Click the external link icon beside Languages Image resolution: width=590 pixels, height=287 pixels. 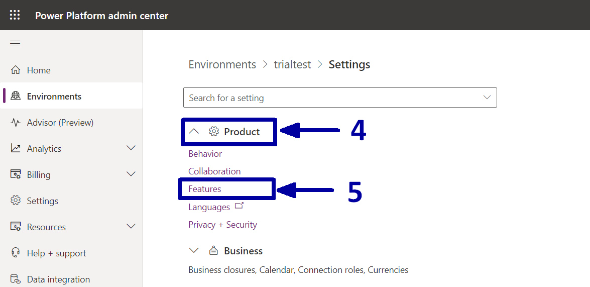pos(239,206)
